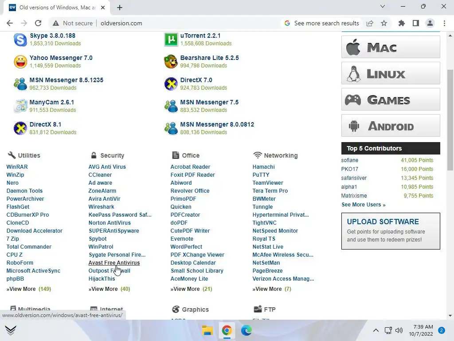Reload the page with refresh icon
The width and height of the screenshot is (454, 341).
click(x=38, y=23)
